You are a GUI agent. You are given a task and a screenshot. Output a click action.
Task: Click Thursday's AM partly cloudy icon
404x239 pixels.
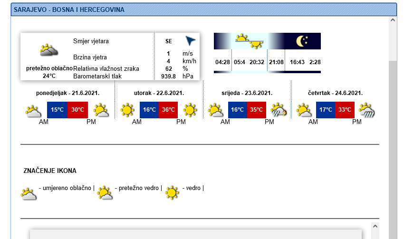click(x=304, y=110)
